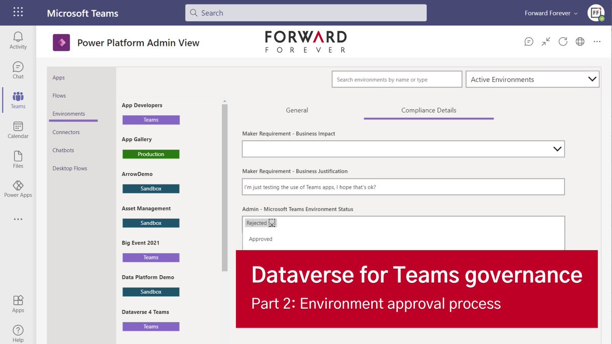Reload the tab with the refresh icon

point(563,42)
